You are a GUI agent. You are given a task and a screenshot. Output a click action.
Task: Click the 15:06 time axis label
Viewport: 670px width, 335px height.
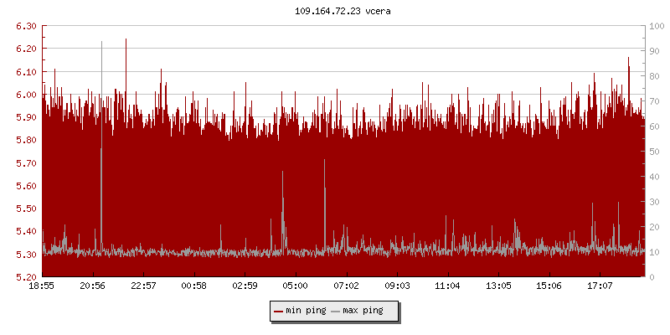(x=549, y=286)
